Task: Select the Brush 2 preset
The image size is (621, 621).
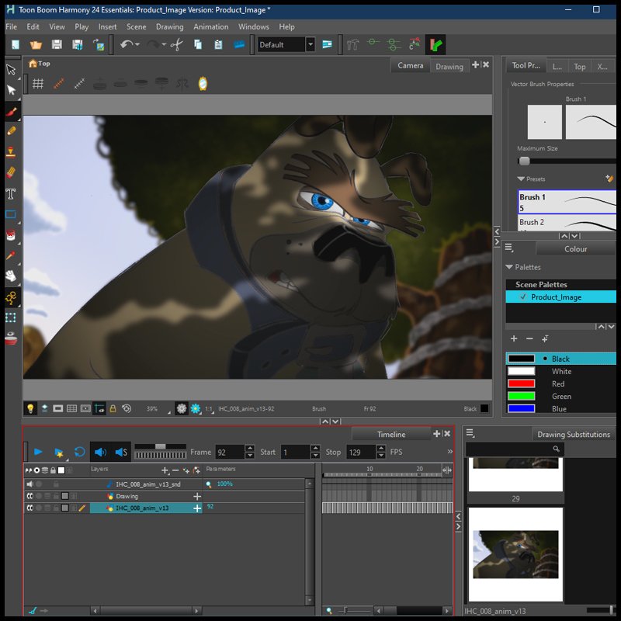Action: [x=567, y=223]
